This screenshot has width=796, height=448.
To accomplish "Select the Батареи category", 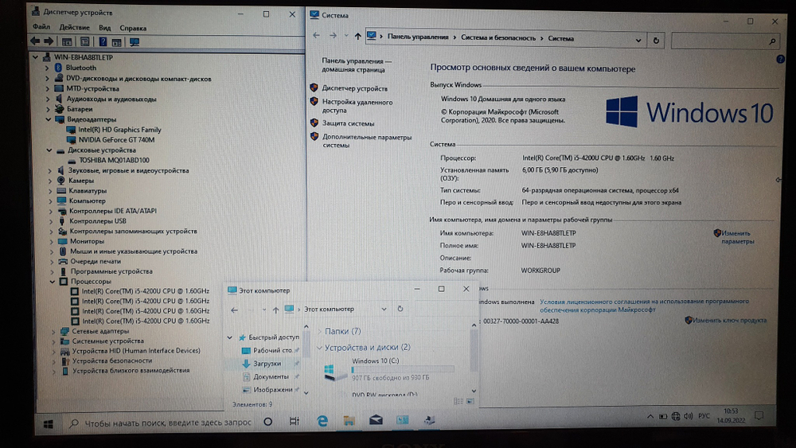I will click(80, 108).
